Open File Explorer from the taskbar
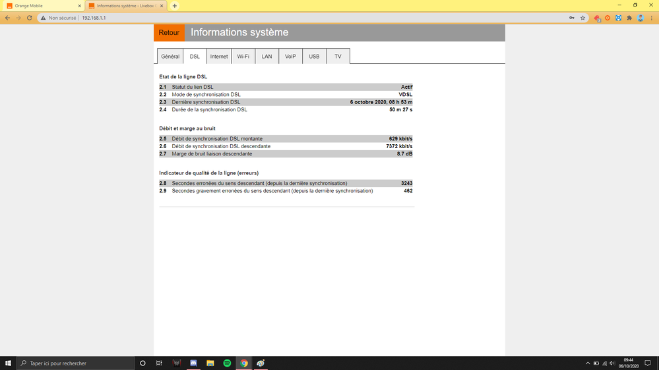Image resolution: width=659 pixels, height=370 pixels. 210,363
